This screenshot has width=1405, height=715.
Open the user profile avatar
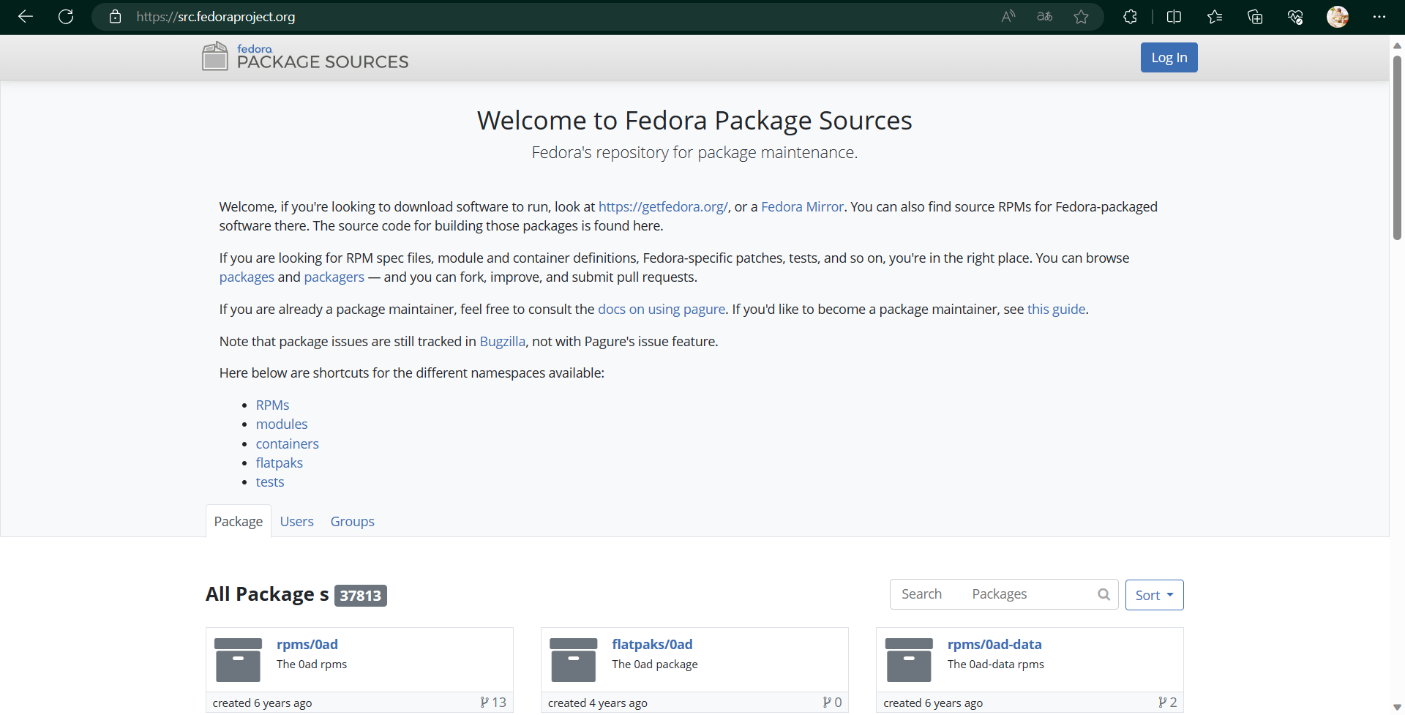tap(1338, 17)
